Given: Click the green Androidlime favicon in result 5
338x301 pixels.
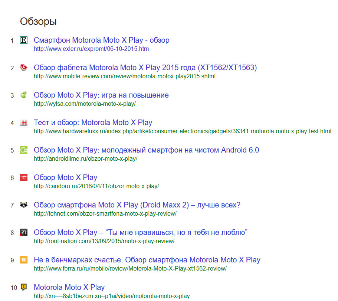Looking at the screenshot, I should coord(24,150).
